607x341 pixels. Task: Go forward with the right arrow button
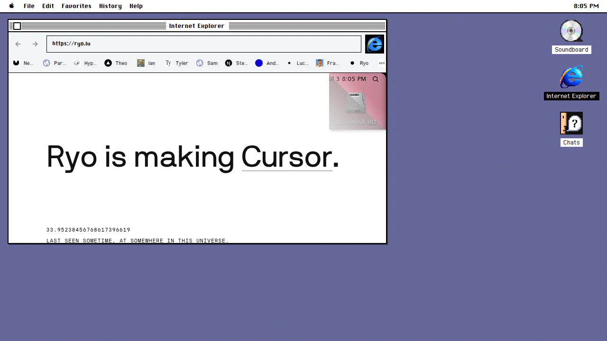click(35, 44)
